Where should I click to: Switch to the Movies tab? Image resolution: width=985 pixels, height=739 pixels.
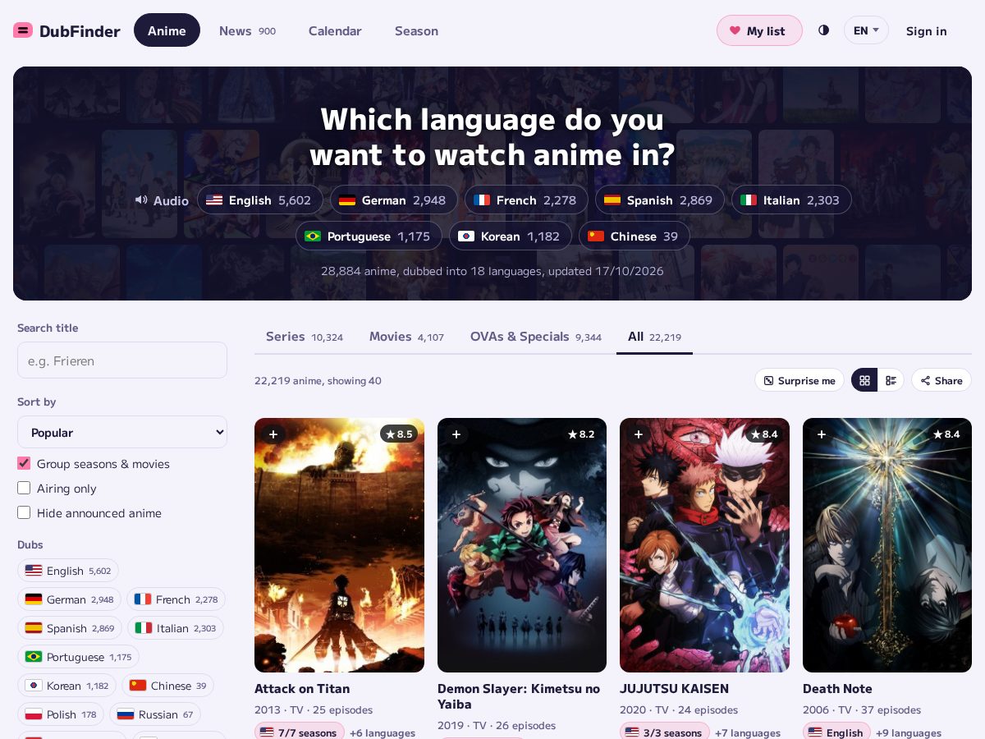tap(406, 337)
